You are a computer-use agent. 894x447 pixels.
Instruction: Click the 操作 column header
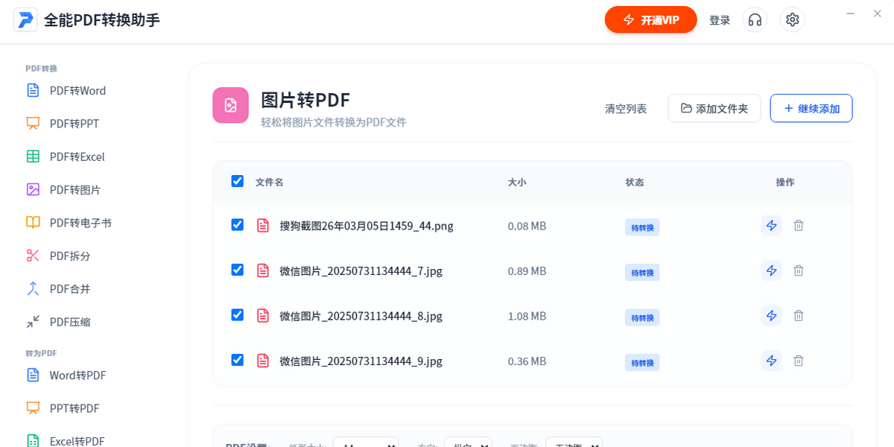(785, 182)
